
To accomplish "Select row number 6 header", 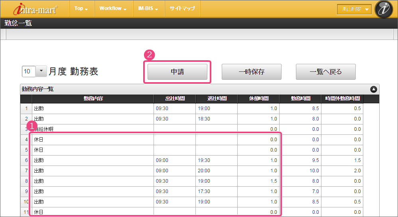I will click(x=26, y=160).
